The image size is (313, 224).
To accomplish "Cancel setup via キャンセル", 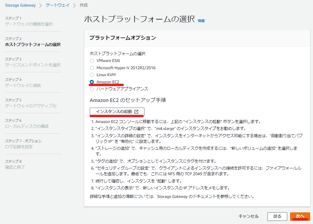I will tap(249, 216).
